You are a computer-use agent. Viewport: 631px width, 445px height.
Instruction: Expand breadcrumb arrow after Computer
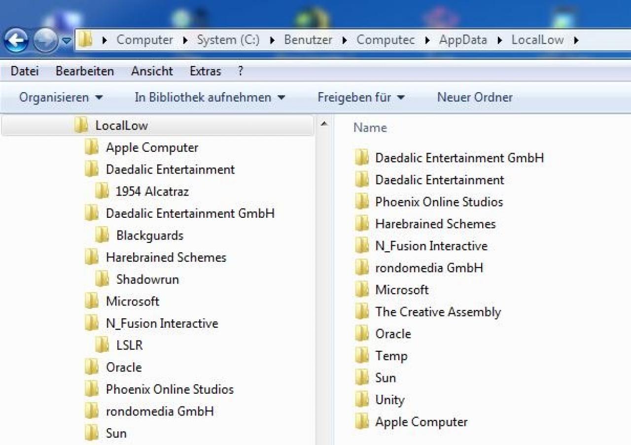pyautogui.click(x=185, y=40)
